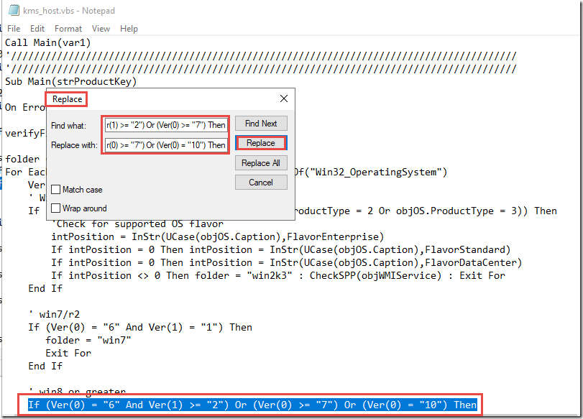Open the Edit menu

point(37,29)
